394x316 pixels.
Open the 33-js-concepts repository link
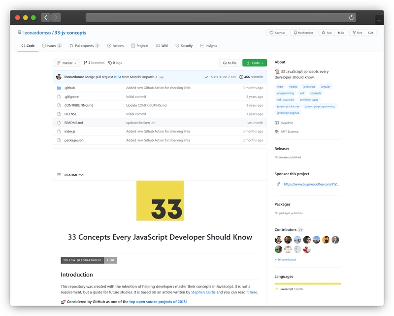point(70,32)
